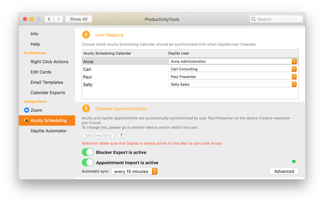Click the back navigation arrow
This screenshot has height=204, width=324.
tap(49, 19)
